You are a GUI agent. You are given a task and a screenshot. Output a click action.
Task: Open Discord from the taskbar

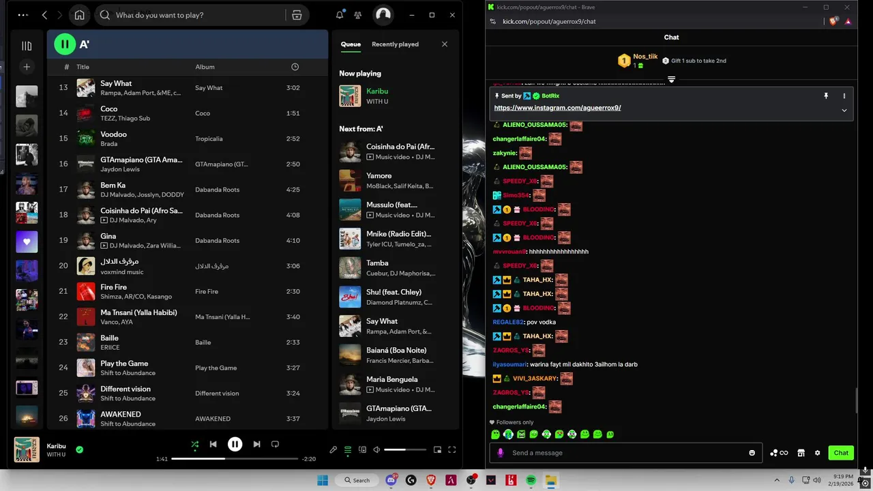391,480
